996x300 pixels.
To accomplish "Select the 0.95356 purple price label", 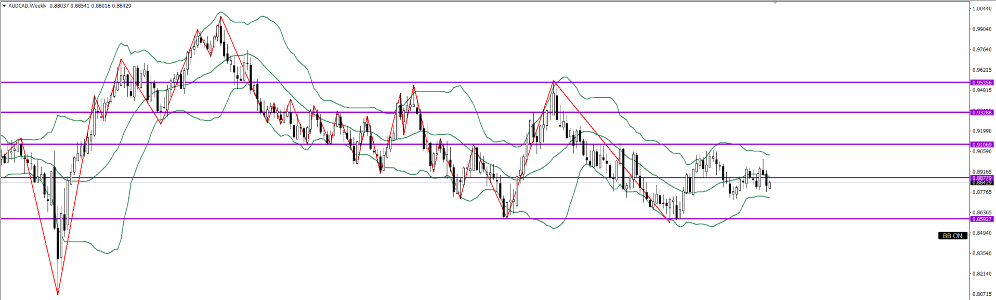I will coord(982,83).
